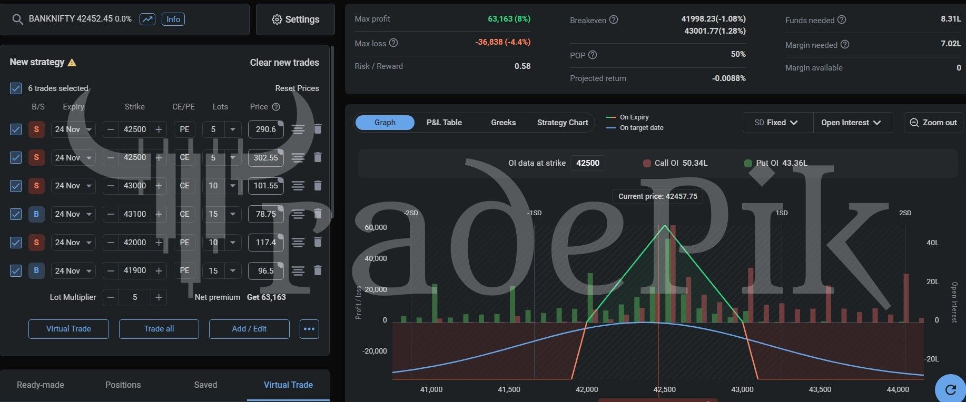
Task: Switch to the Greeks tab
Action: click(x=503, y=123)
